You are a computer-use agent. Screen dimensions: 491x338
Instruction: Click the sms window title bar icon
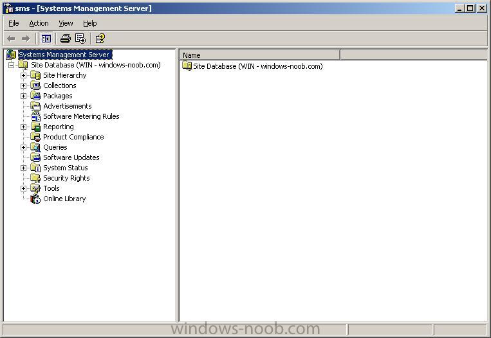coord(8,8)
